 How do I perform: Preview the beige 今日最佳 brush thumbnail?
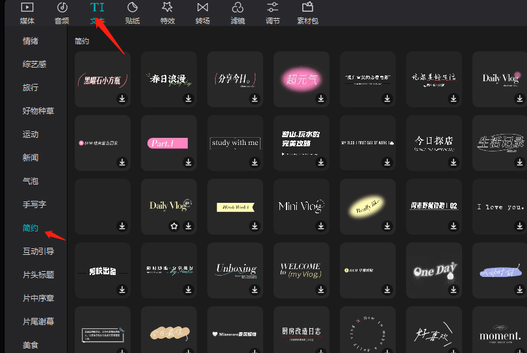[169, 330]
